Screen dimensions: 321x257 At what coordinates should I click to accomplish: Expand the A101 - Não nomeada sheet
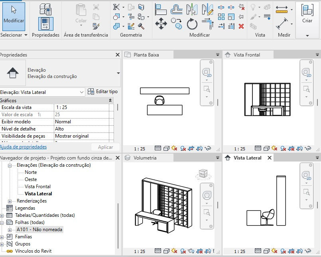coord(10,230)
